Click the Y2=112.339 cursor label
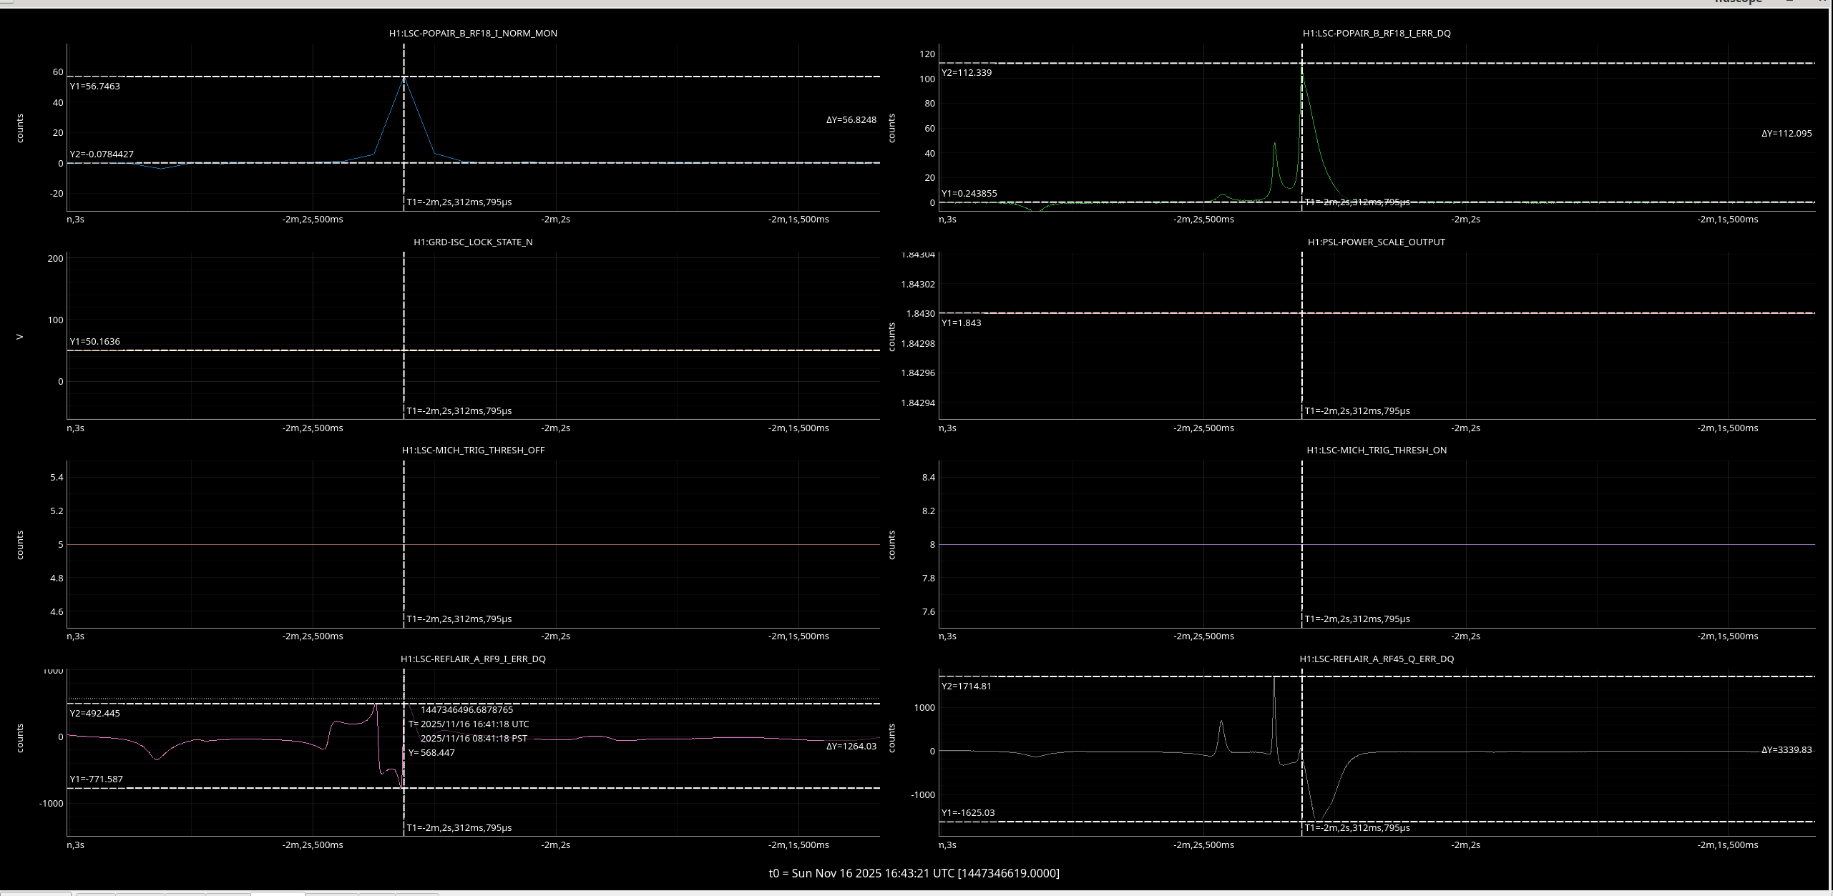The image size is (1833, 896). (x=967, y=72)
